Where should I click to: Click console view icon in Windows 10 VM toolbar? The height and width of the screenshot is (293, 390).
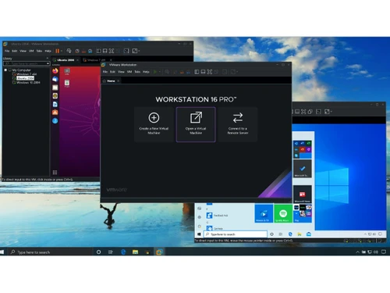318,112
